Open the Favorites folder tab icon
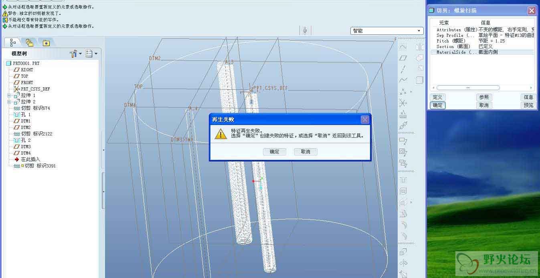 click(46, 42)
